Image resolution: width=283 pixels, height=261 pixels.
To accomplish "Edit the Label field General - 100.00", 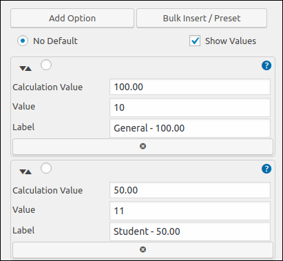I will (x=190, y=128).
